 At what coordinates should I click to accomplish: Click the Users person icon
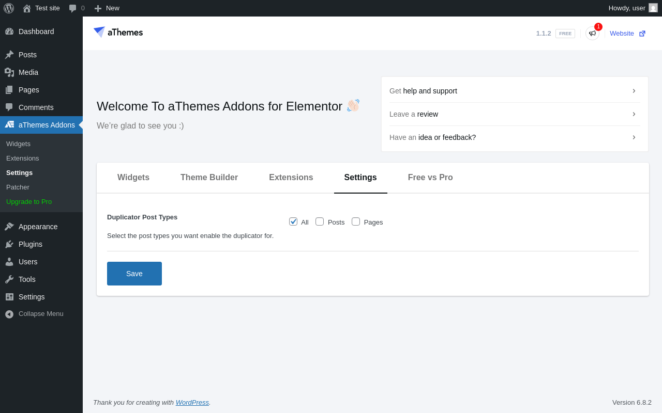pyautogui.click(x=9, y=262)
